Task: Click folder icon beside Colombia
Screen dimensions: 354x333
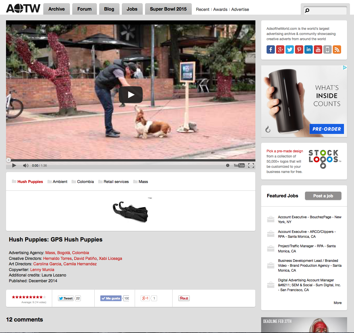Action: (74, 182)
